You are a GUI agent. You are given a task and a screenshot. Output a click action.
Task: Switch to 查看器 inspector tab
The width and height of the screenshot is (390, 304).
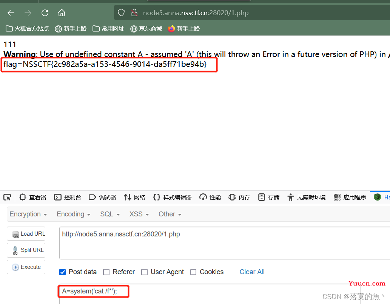(33, 197)
